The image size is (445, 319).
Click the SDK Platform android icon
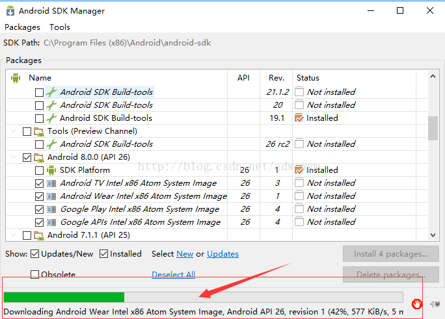[x=51, y=170]
